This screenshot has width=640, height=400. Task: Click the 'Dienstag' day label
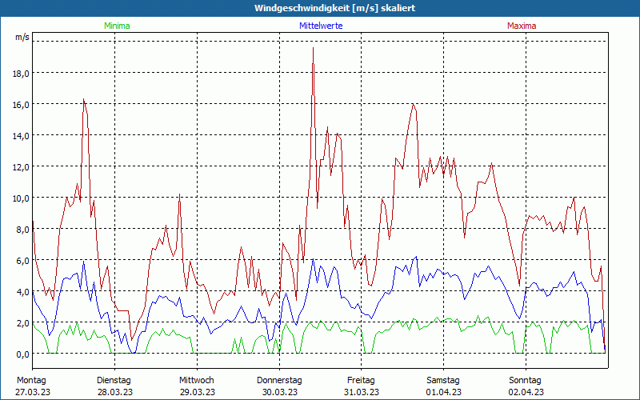[x=114, y=380]
